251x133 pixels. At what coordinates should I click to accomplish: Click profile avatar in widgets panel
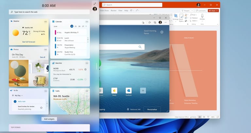pos(95,9)
